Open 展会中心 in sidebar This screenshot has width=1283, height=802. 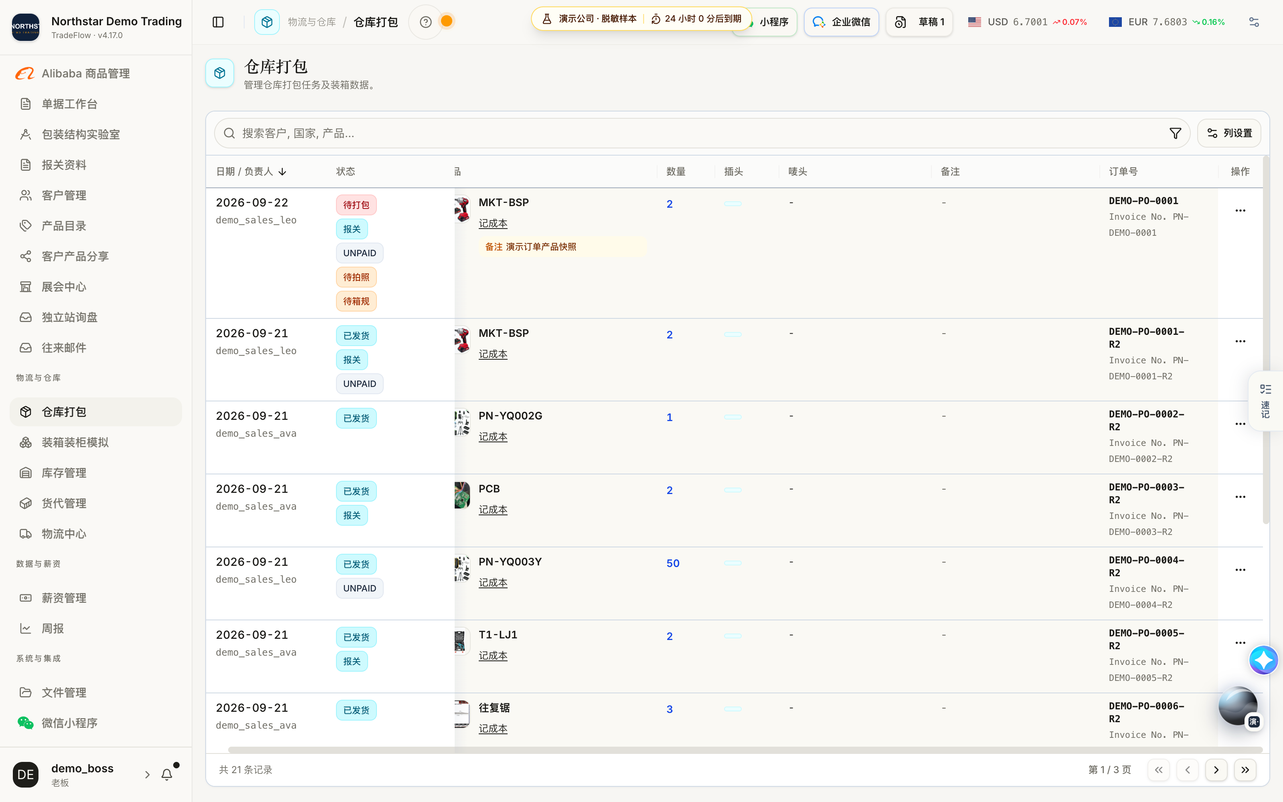tap(95, 287)
